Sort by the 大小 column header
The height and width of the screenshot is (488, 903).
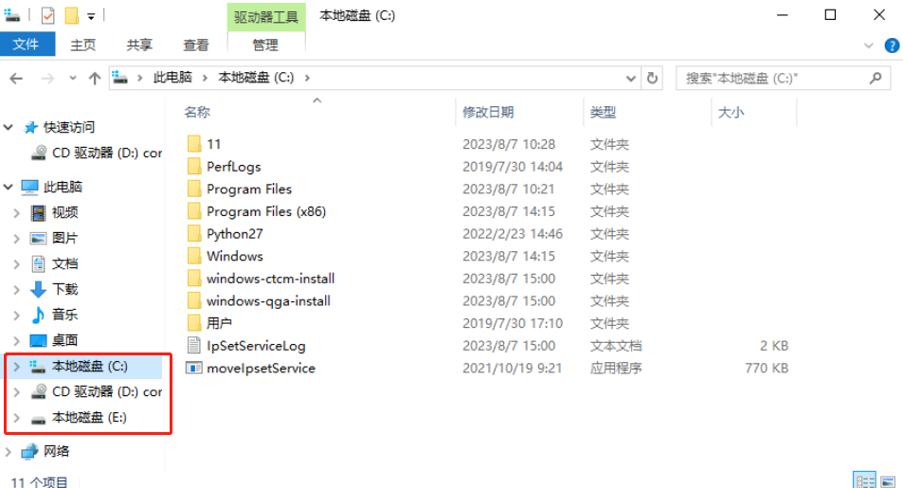click(x=731, y=113)
